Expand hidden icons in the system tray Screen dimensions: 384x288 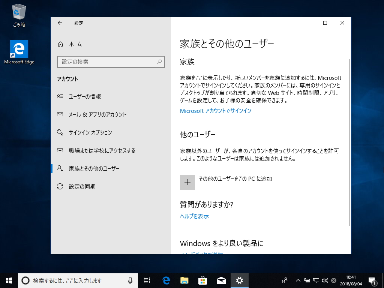(298, 280)
